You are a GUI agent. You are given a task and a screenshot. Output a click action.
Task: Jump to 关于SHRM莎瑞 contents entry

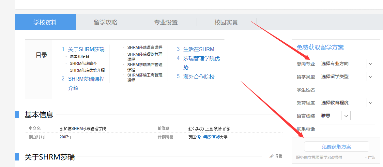[86, 49]
